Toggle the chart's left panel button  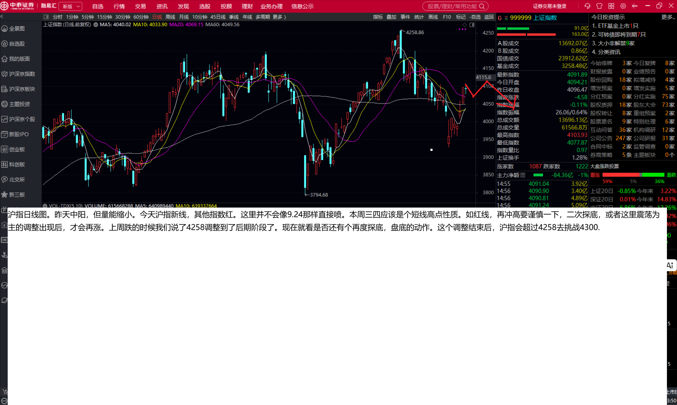pyautogui.click(x=46, y=17)
